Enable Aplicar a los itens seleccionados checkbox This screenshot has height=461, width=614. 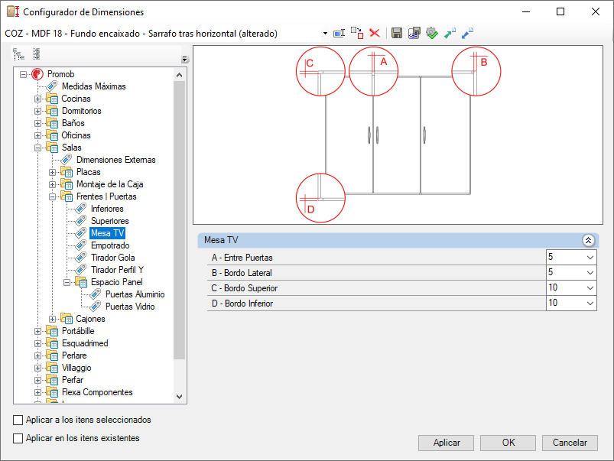tap(18, 420)
